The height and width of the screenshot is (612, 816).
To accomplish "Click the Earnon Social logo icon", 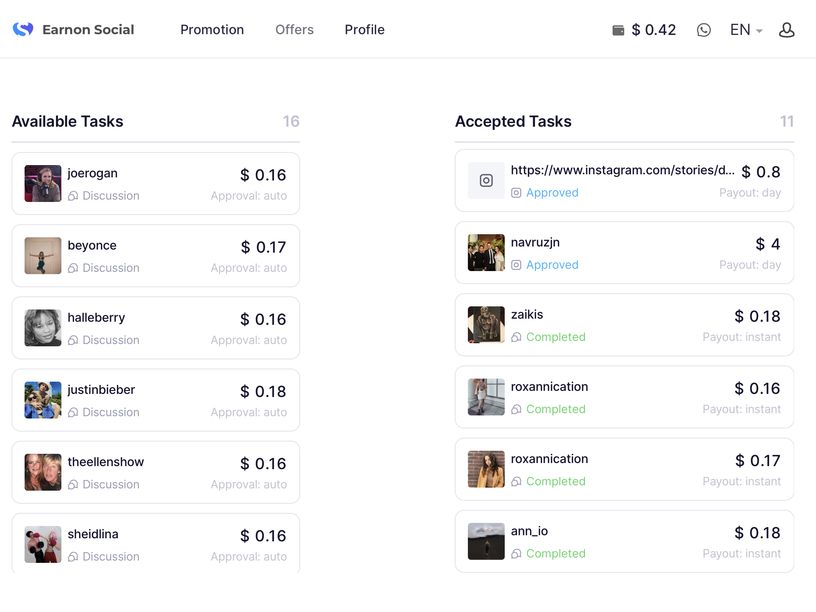I will click(23, 30).
